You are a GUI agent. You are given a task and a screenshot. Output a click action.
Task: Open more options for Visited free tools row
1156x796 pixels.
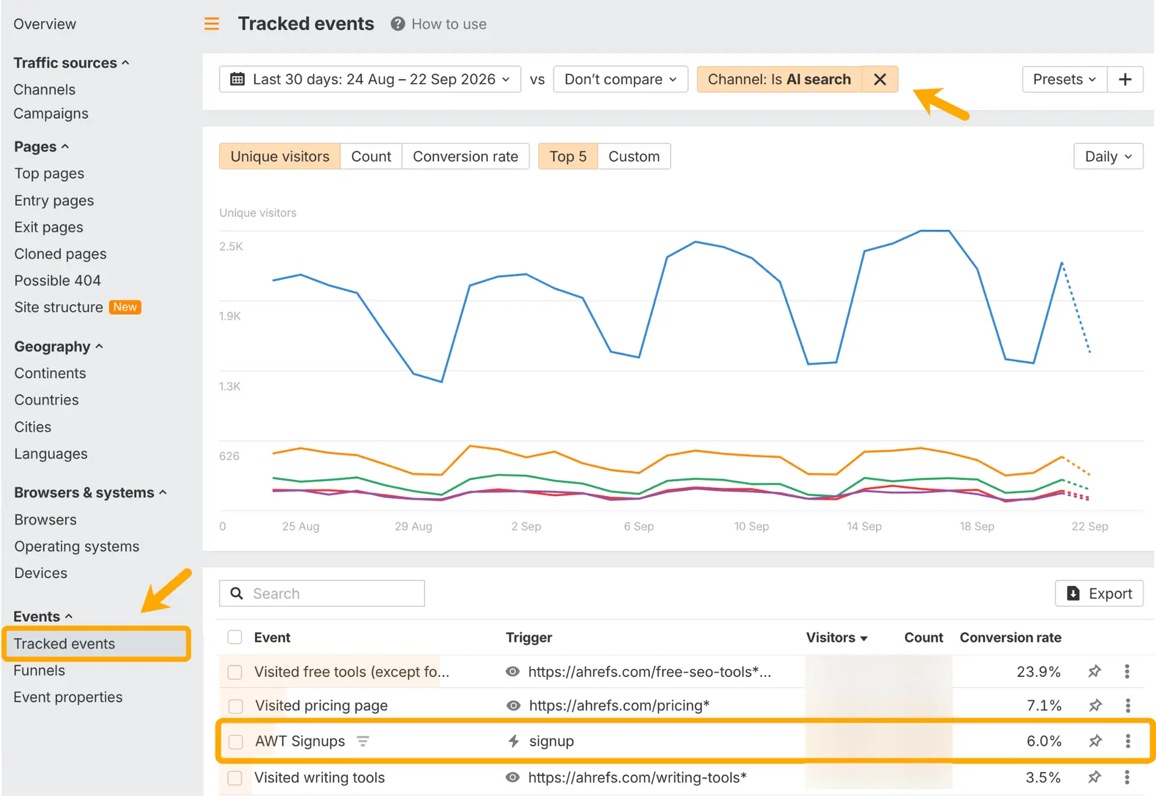tap(1127, 671)
